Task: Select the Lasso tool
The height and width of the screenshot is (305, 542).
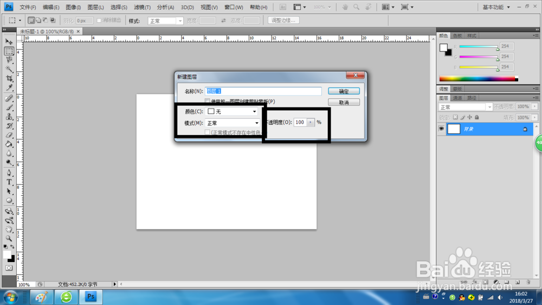Action: pos(9,60)
